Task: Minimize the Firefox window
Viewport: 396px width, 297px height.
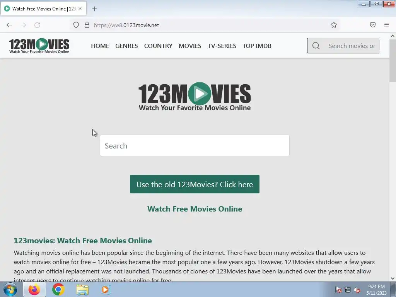Action: point(364,4)
